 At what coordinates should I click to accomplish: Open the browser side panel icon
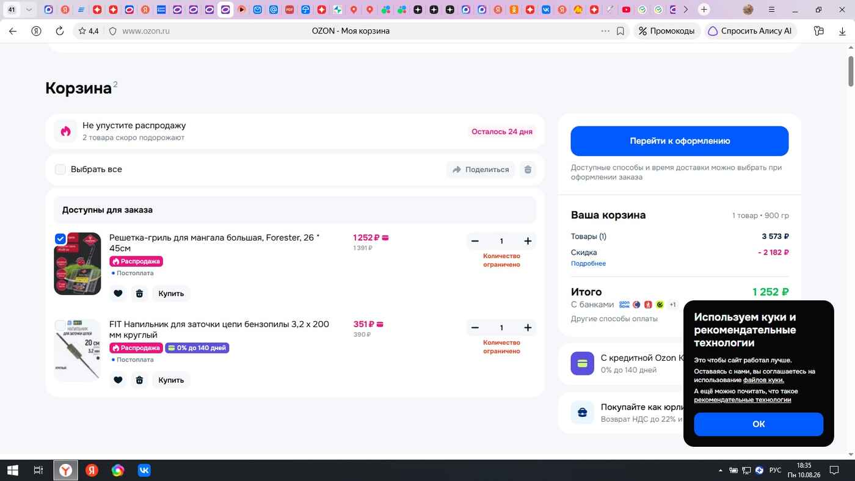point(819,31)
